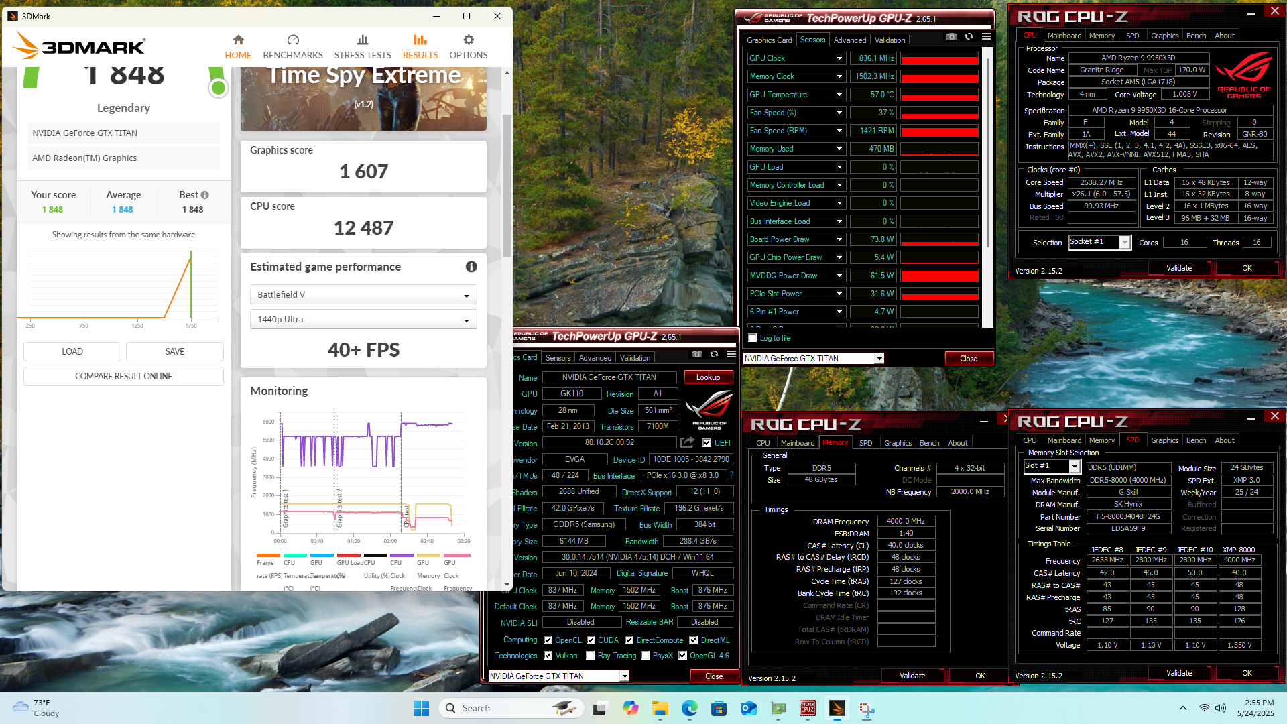Open Copilot from taskbar

click(630, 708)
